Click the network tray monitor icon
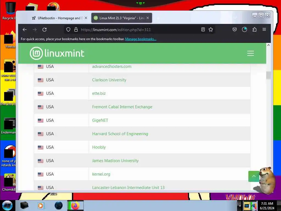The height and width of the screenshot is (211, 281). (247, 206)
